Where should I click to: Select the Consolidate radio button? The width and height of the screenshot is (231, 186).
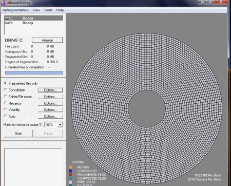point(6,90)
